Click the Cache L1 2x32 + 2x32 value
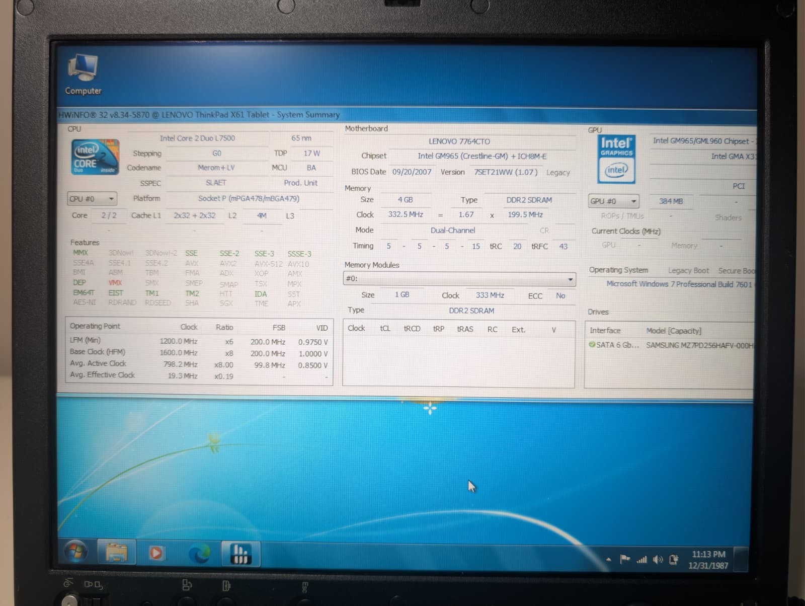The height and width of the screenshot is (606, 805). coord(195,215)
